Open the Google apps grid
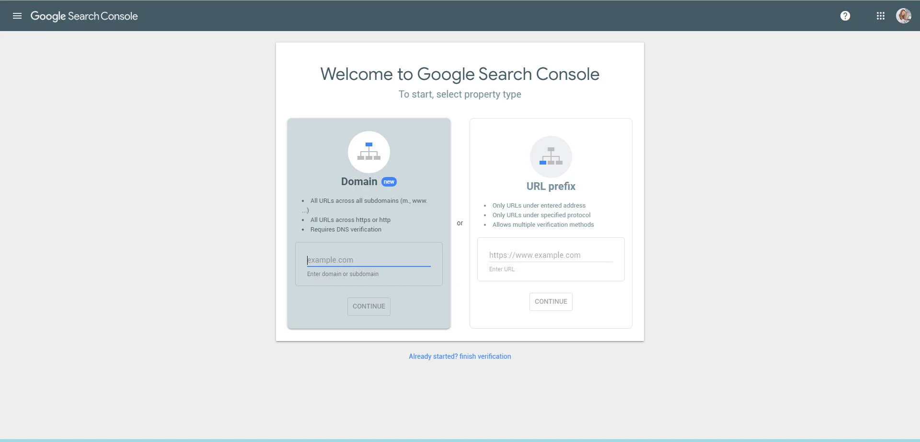The height and width of the screenshot is (442, 920). [880, 16]
